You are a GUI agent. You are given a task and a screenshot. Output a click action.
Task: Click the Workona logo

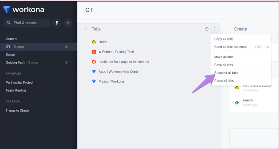pyautogui.click(x=24, y=10)
